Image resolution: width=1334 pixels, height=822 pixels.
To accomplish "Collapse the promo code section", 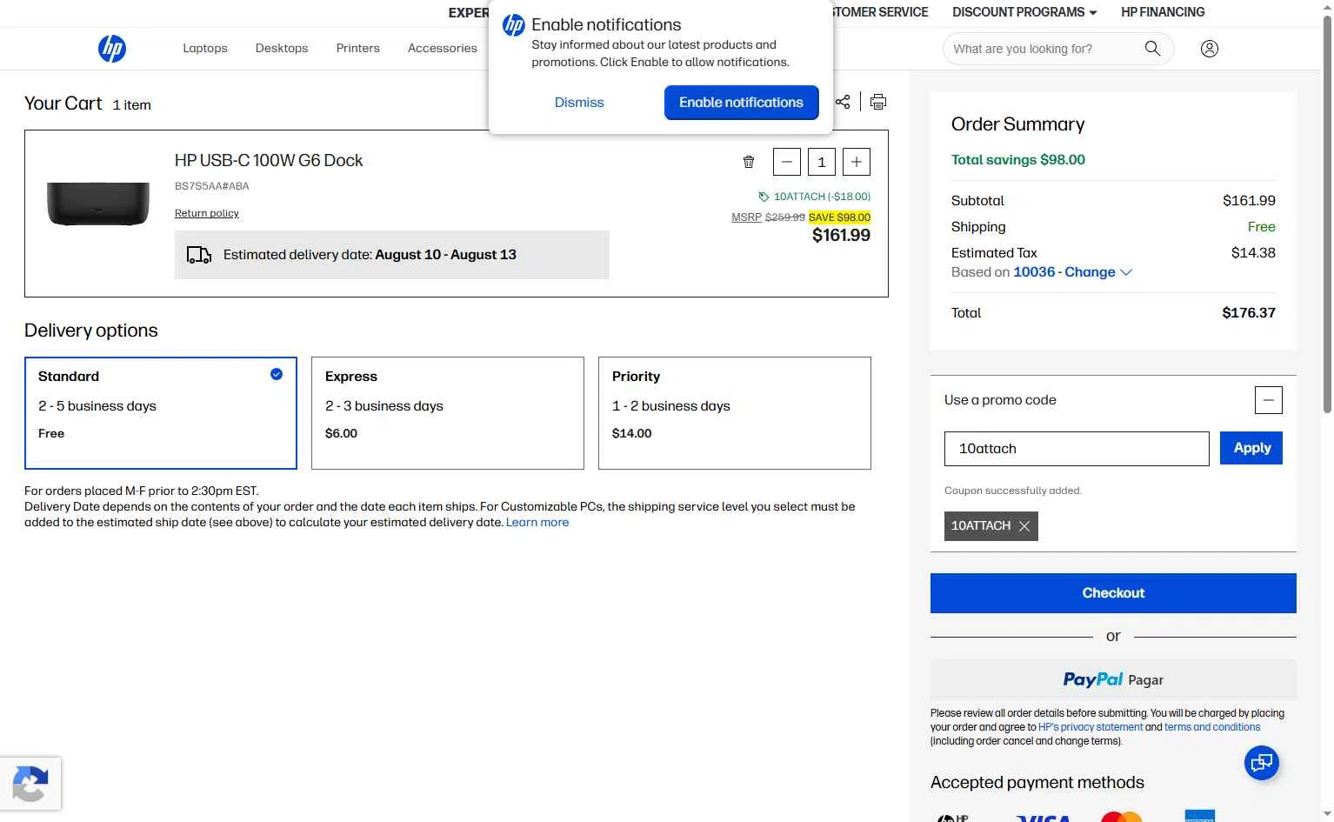I will pos(1269,400).
